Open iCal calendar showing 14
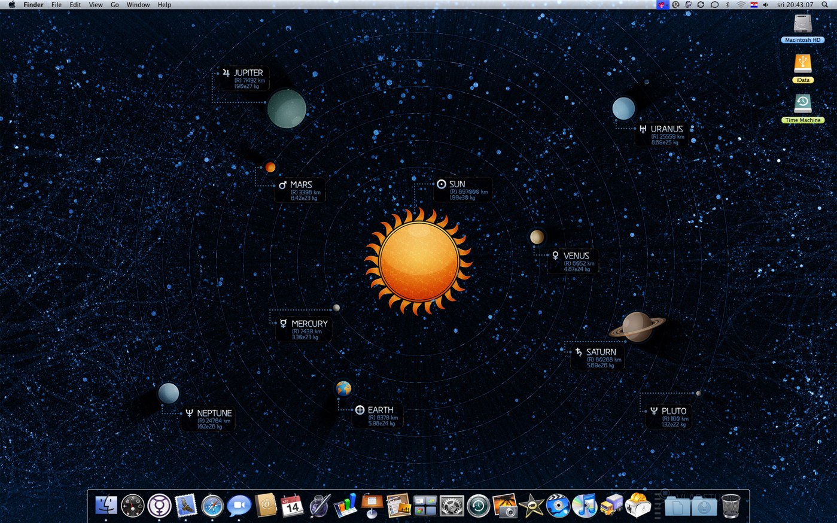 coord(292,506)
